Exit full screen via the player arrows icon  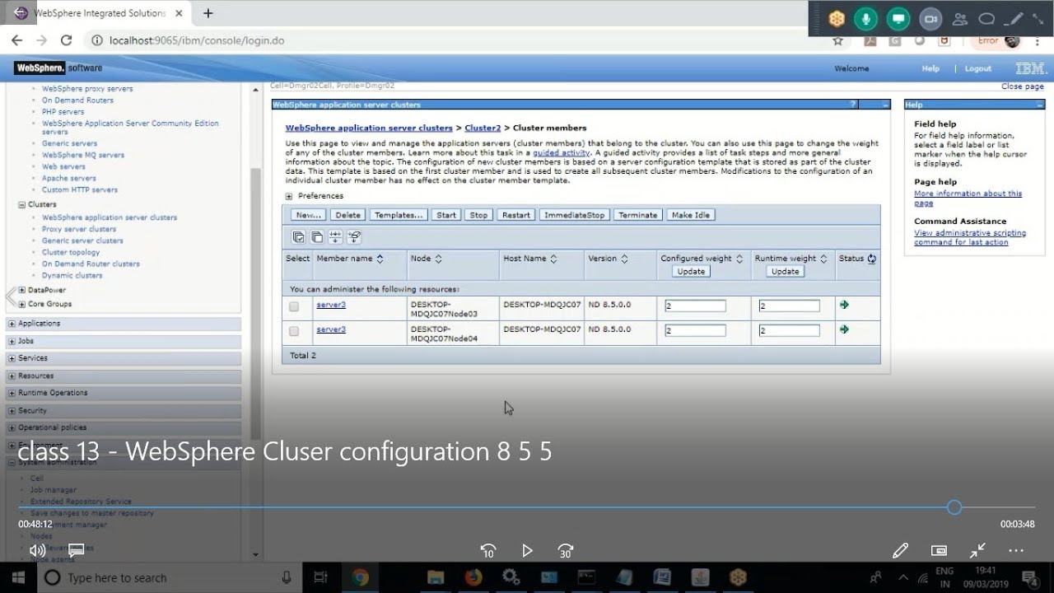coord(977,550)
